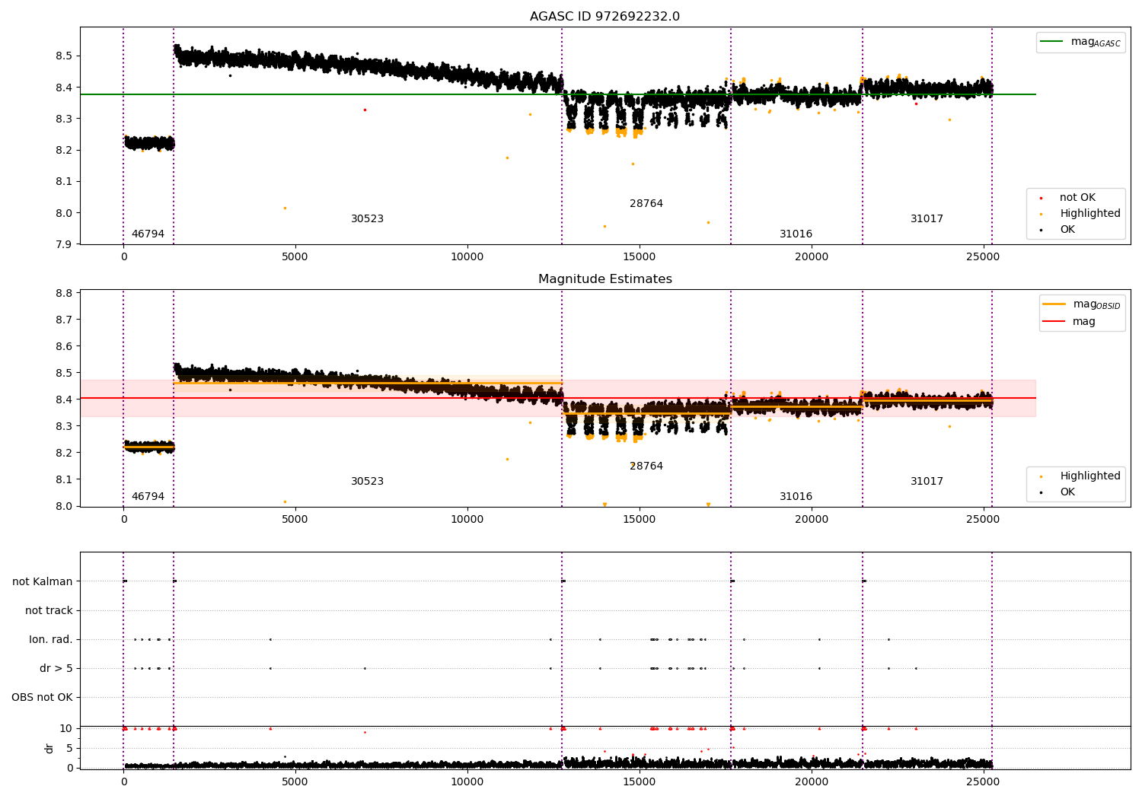Click red 'mag' legend entry in middle plot
Image resolution: width=1142 pixels, height=799 pixels.
1069,322
